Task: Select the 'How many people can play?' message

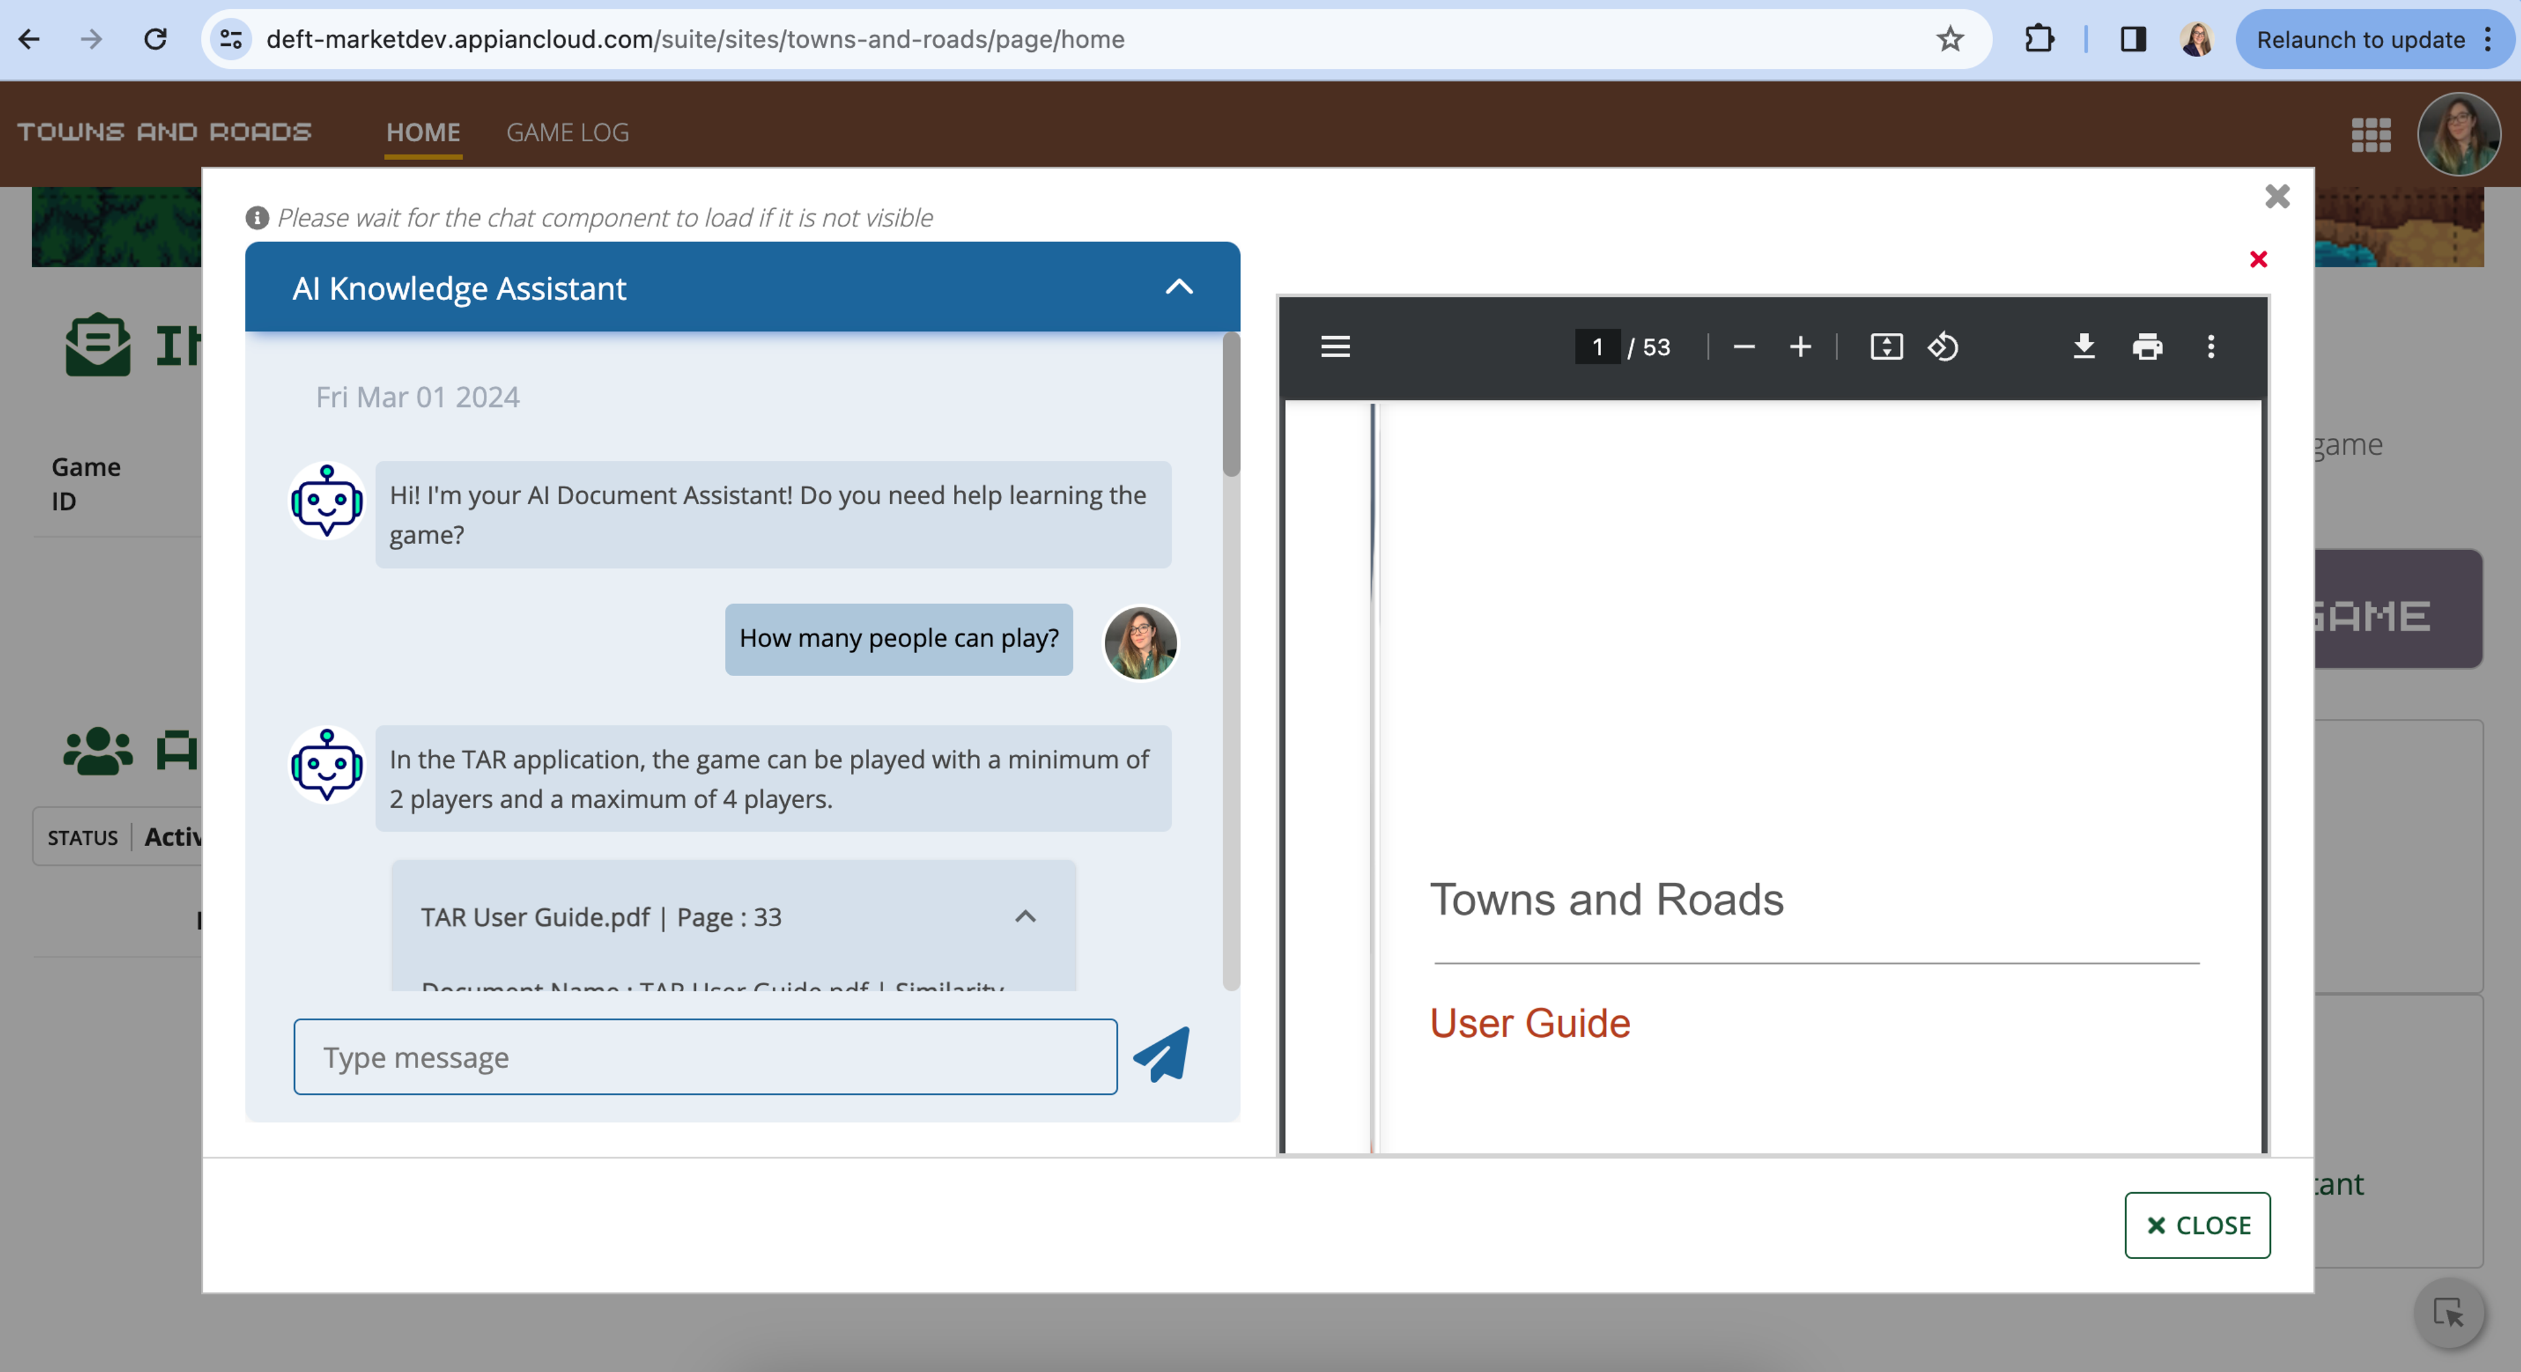Action: [898, 638]
